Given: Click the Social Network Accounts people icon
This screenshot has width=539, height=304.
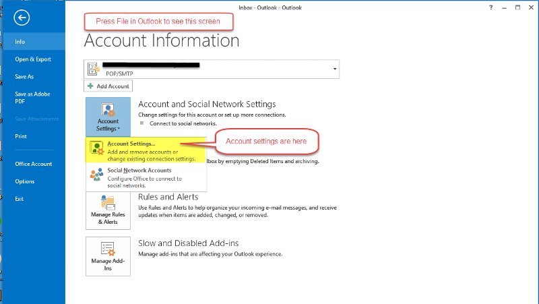Looking at the screenshot, I should coord(96,175).
